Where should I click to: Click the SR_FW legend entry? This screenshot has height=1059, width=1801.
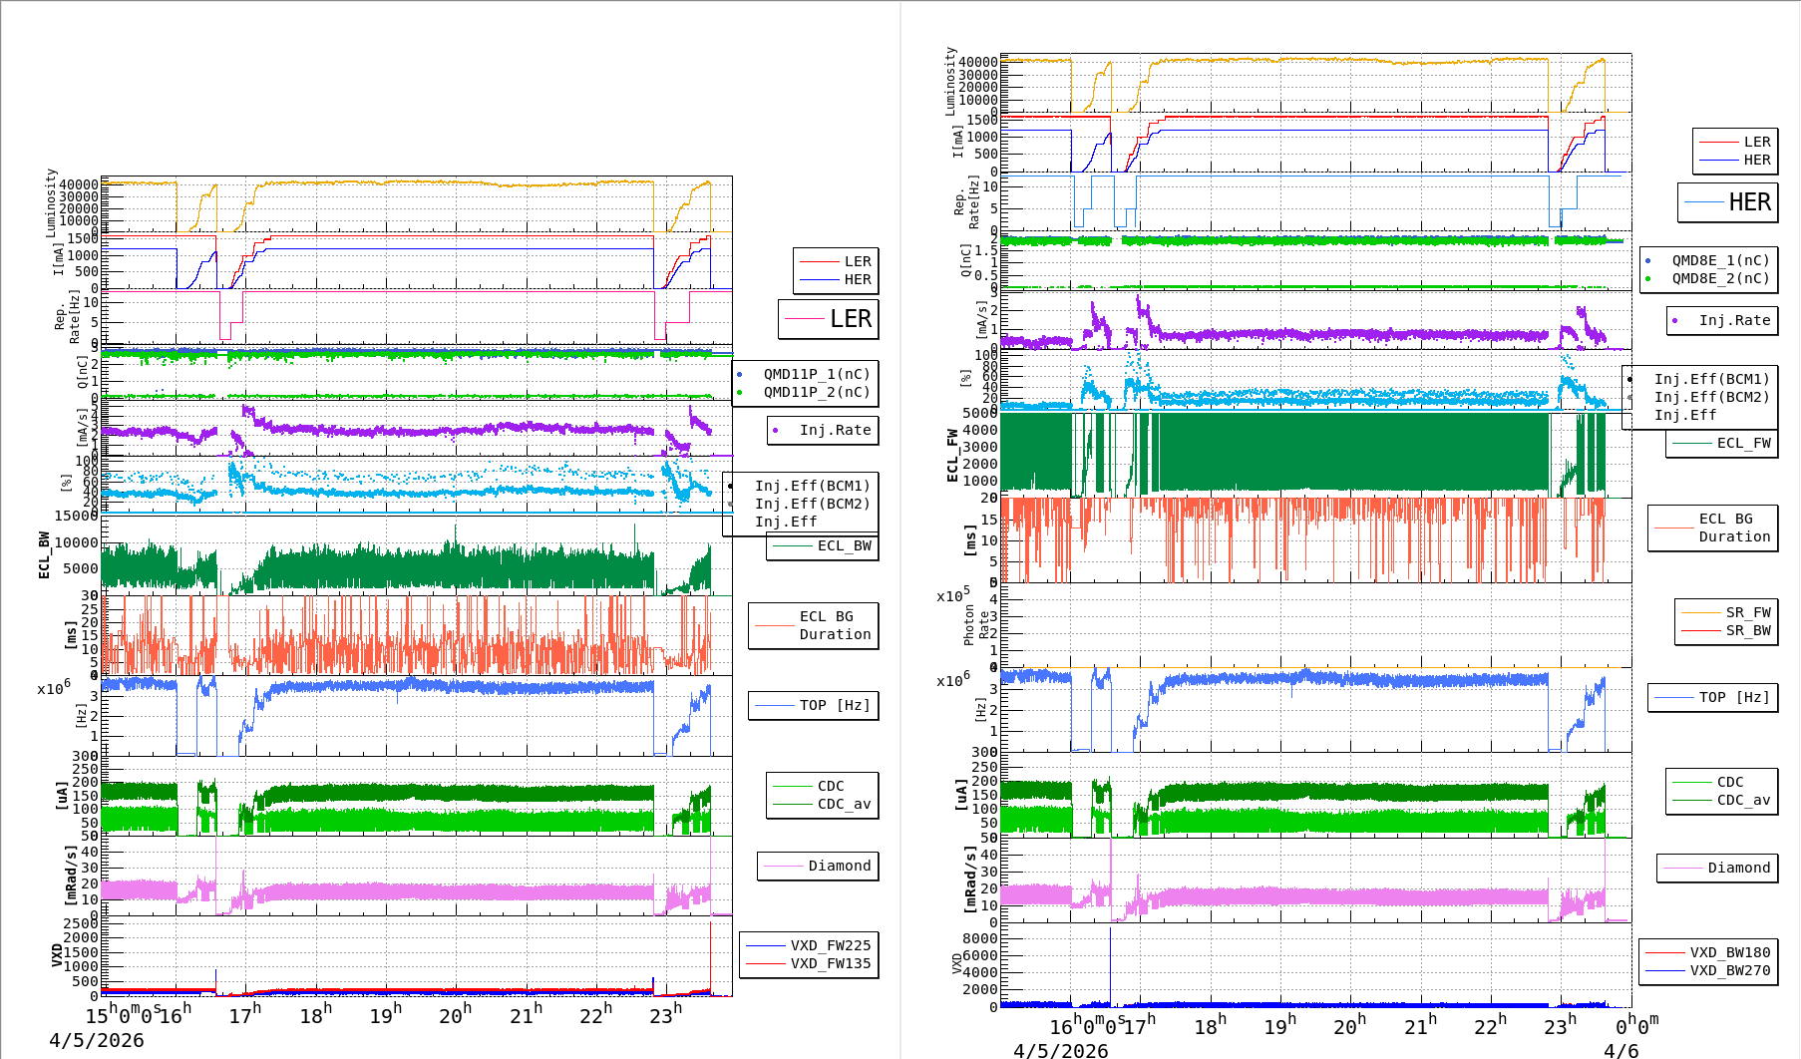(x=1747, y=612)
